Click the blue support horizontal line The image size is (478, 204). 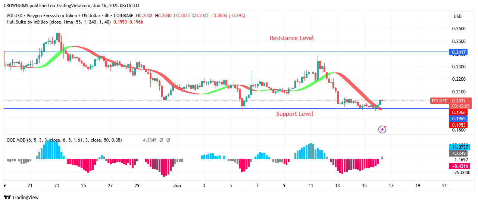coord(226,109)
